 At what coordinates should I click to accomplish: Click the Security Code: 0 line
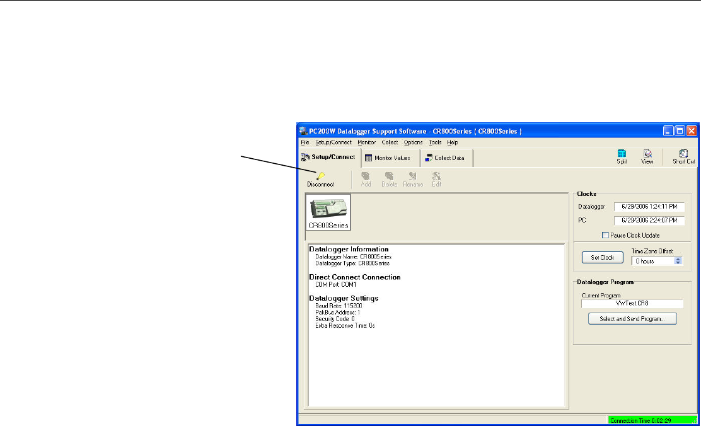coord(335,319)
